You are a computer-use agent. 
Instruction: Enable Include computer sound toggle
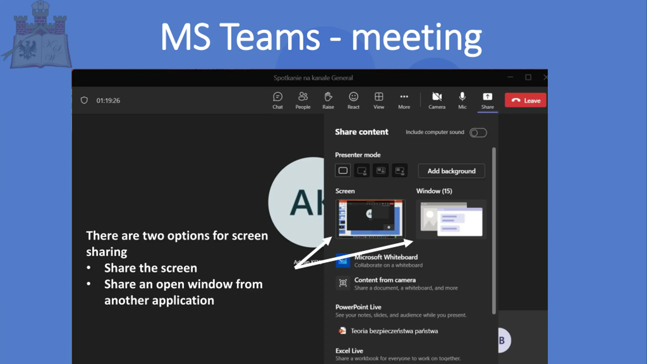tap(478, 133)
